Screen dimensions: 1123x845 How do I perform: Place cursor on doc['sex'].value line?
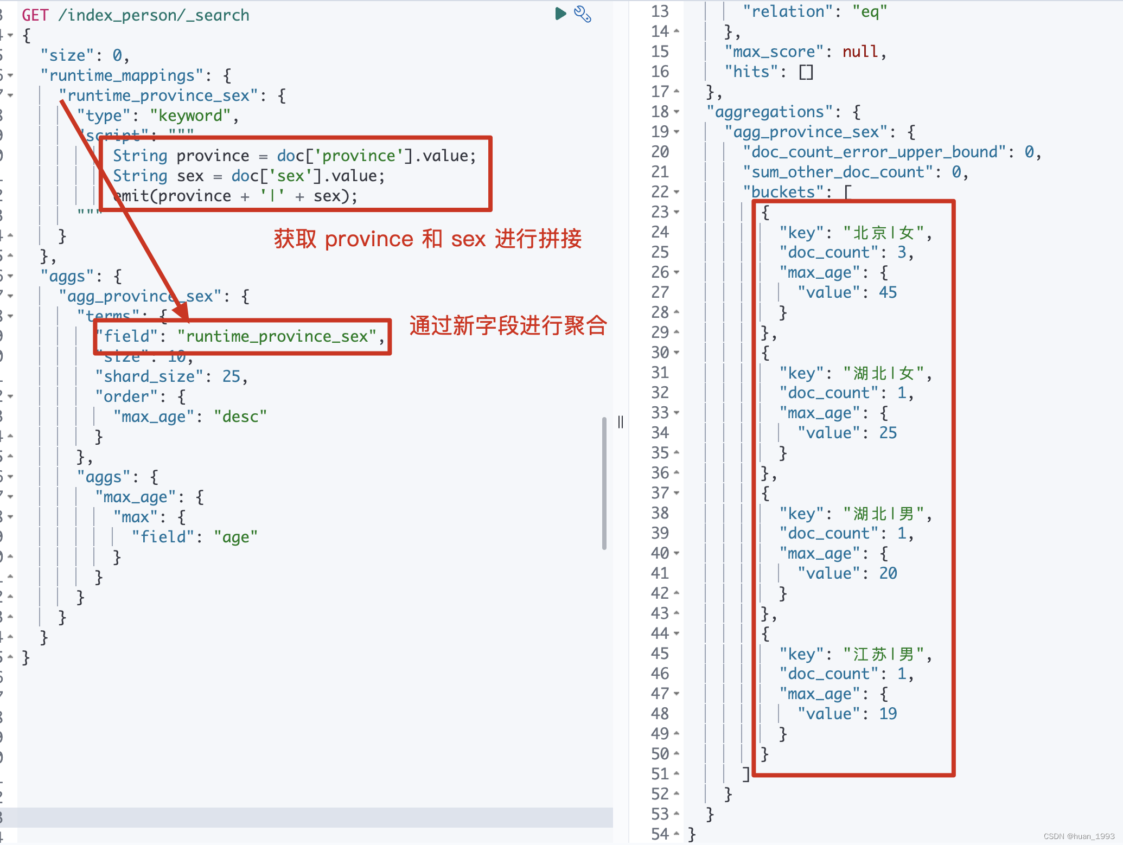tap(249, 176)
